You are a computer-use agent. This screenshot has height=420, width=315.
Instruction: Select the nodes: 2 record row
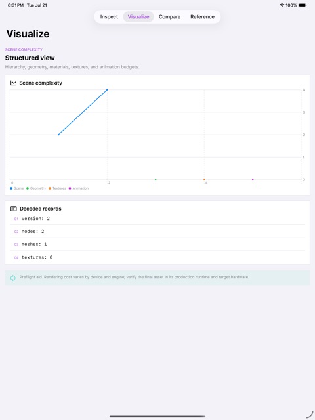tap(157, 231)
